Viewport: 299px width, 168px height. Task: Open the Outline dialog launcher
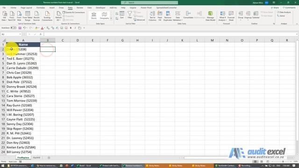coord(274,24)
